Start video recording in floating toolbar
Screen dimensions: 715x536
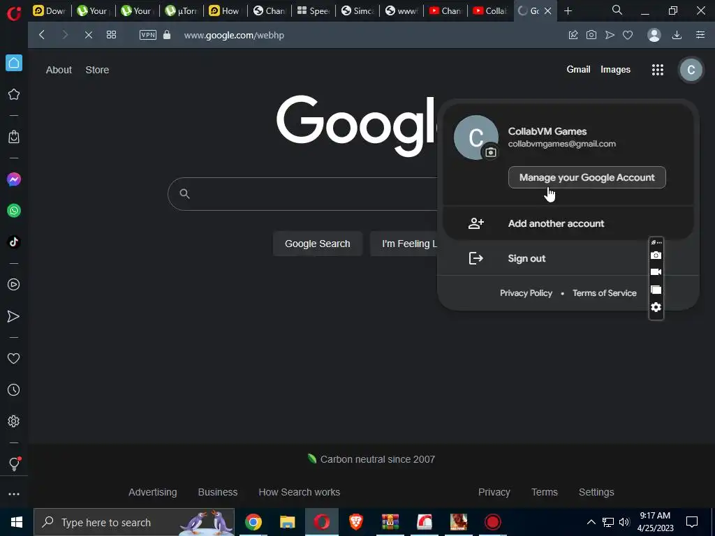tap(656, 272)
